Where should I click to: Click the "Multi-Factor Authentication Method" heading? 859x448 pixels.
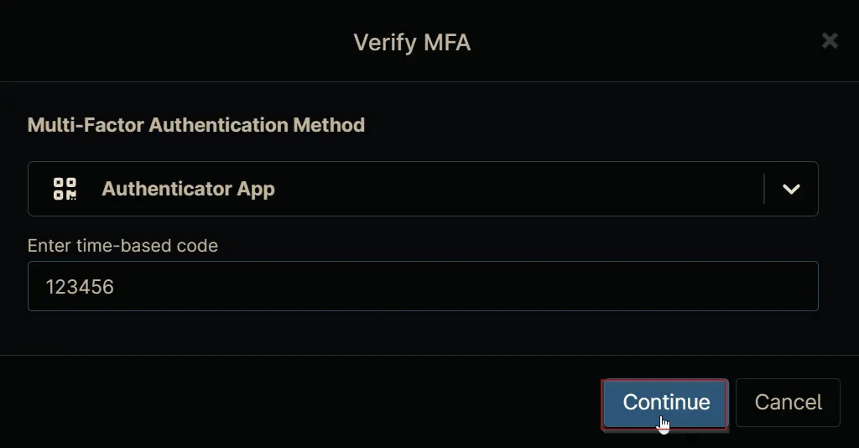(x=196, y=125)
